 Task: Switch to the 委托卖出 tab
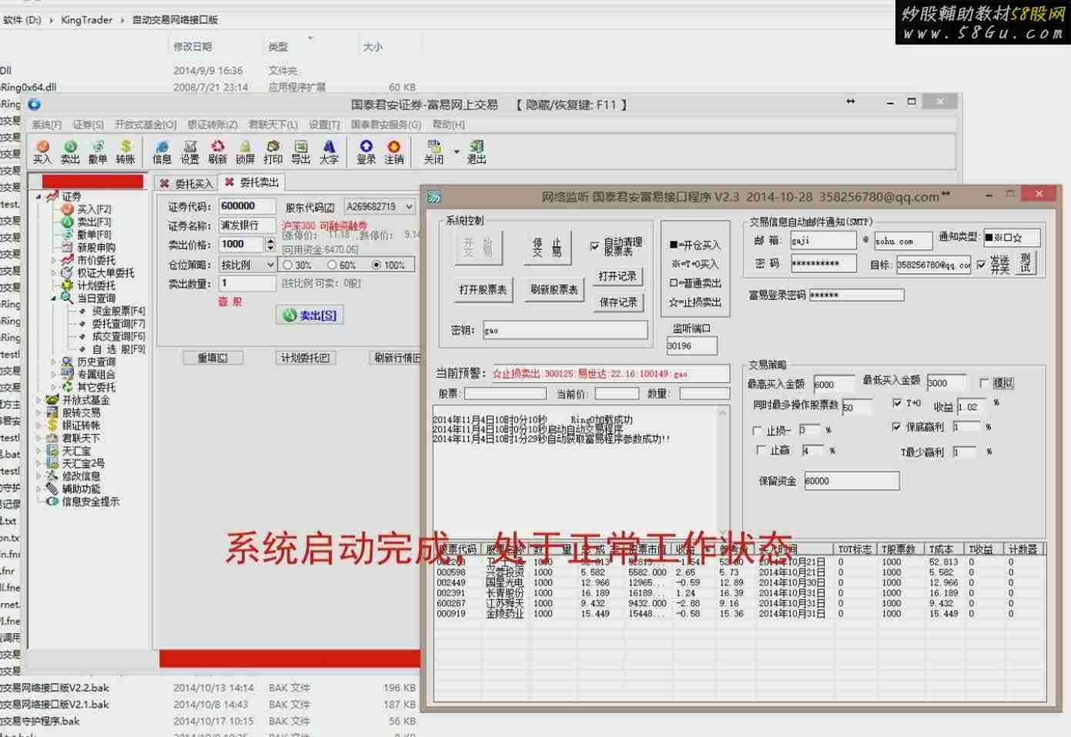pyautogui.click(x=251, y=182)
